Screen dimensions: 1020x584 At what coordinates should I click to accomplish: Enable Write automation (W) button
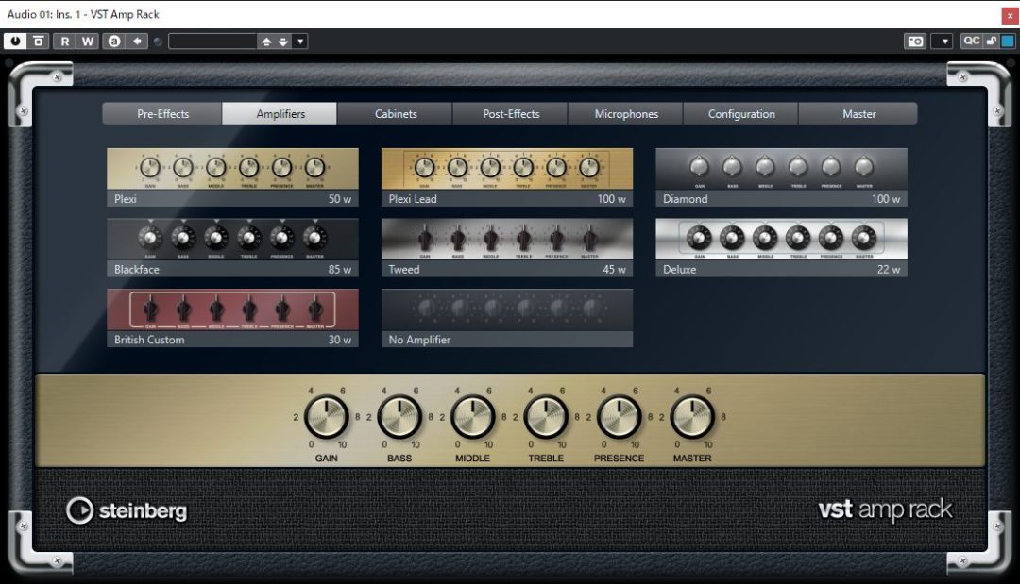click(x=87, y=42)
